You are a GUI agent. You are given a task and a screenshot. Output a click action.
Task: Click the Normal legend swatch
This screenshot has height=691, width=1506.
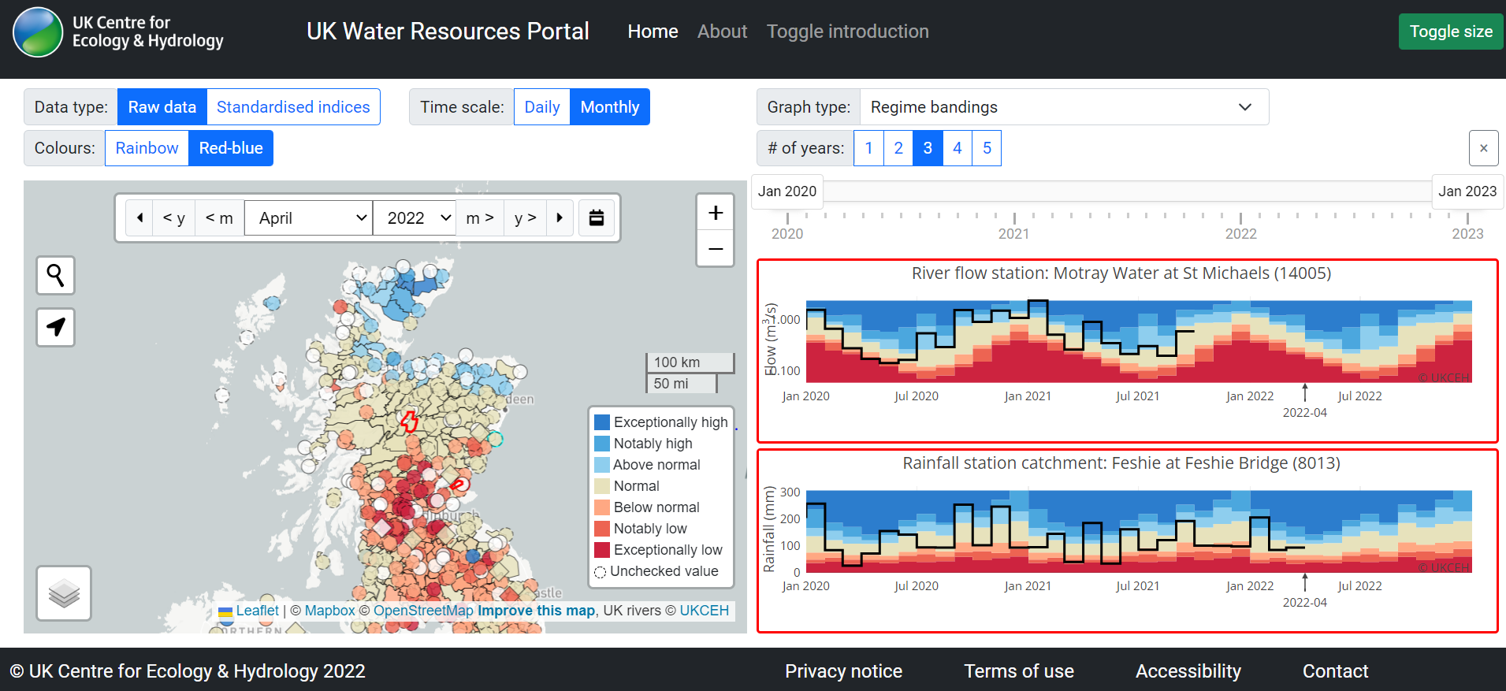[x=602, y=486]
